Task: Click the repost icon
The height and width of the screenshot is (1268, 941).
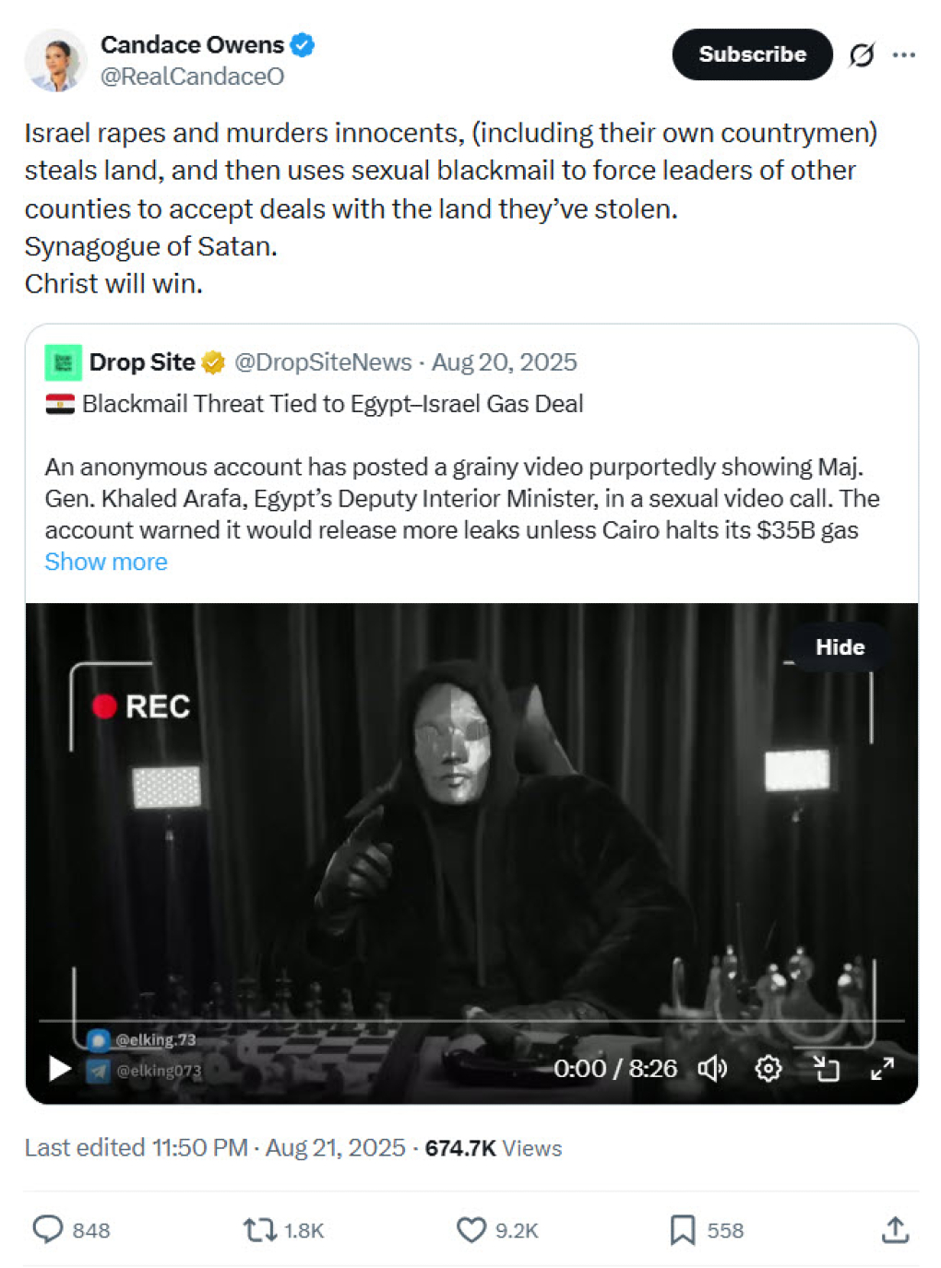Action: pos(259,1229)
